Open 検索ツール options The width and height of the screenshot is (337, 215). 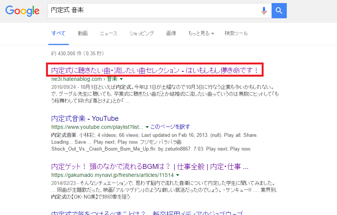(x=236, y=34)
